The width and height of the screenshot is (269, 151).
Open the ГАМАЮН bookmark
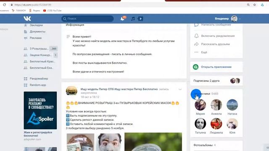(19, 10)
